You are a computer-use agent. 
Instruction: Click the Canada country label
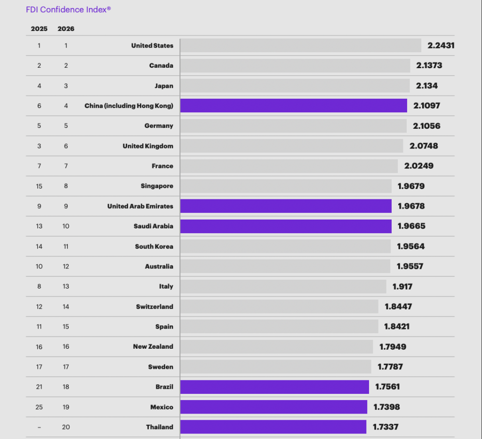161,66
